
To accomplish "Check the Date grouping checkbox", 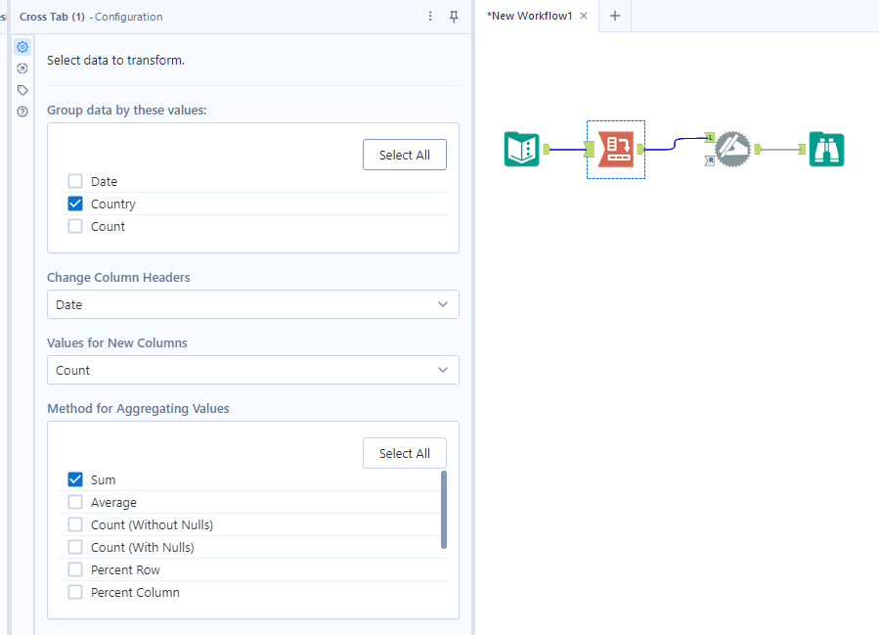I will (x=75, y=180).
